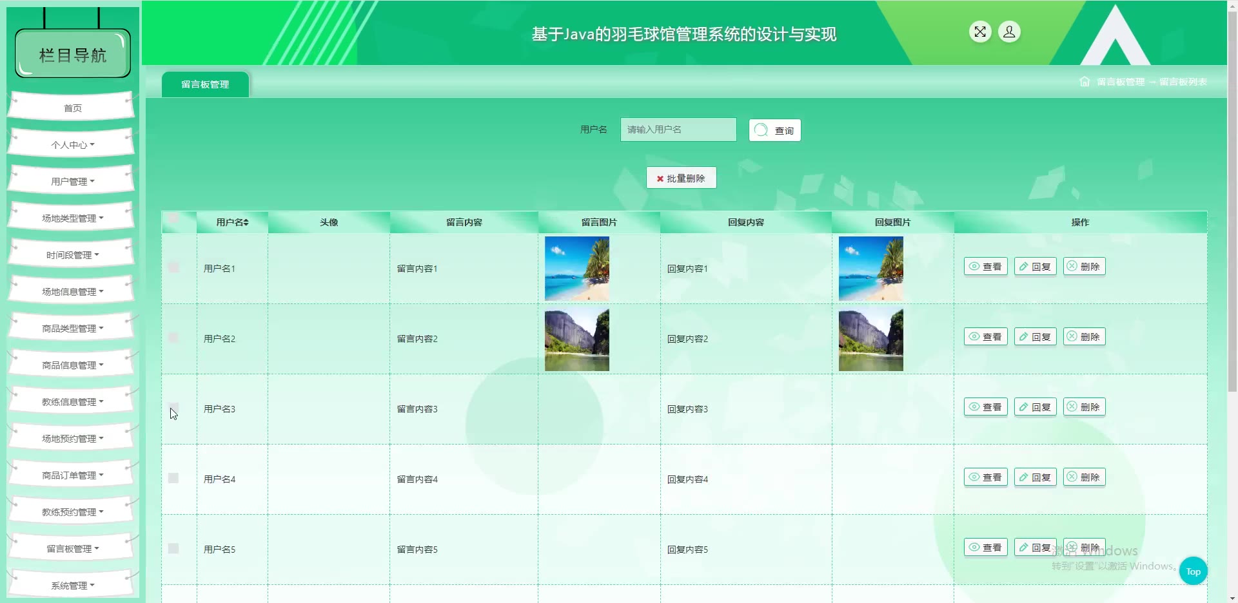Click the pencil reply icon for 用户名2
Image resolution: width=1238 pixels, height=603 pixels.
pos(1023,336)
